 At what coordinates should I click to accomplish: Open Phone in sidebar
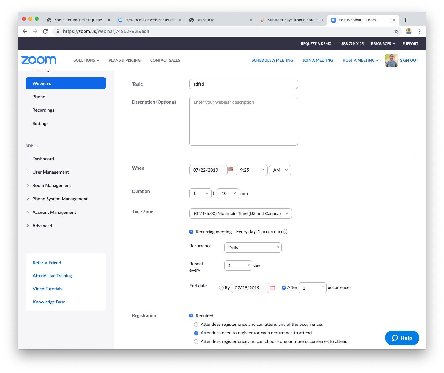click(x=39, y=97)
